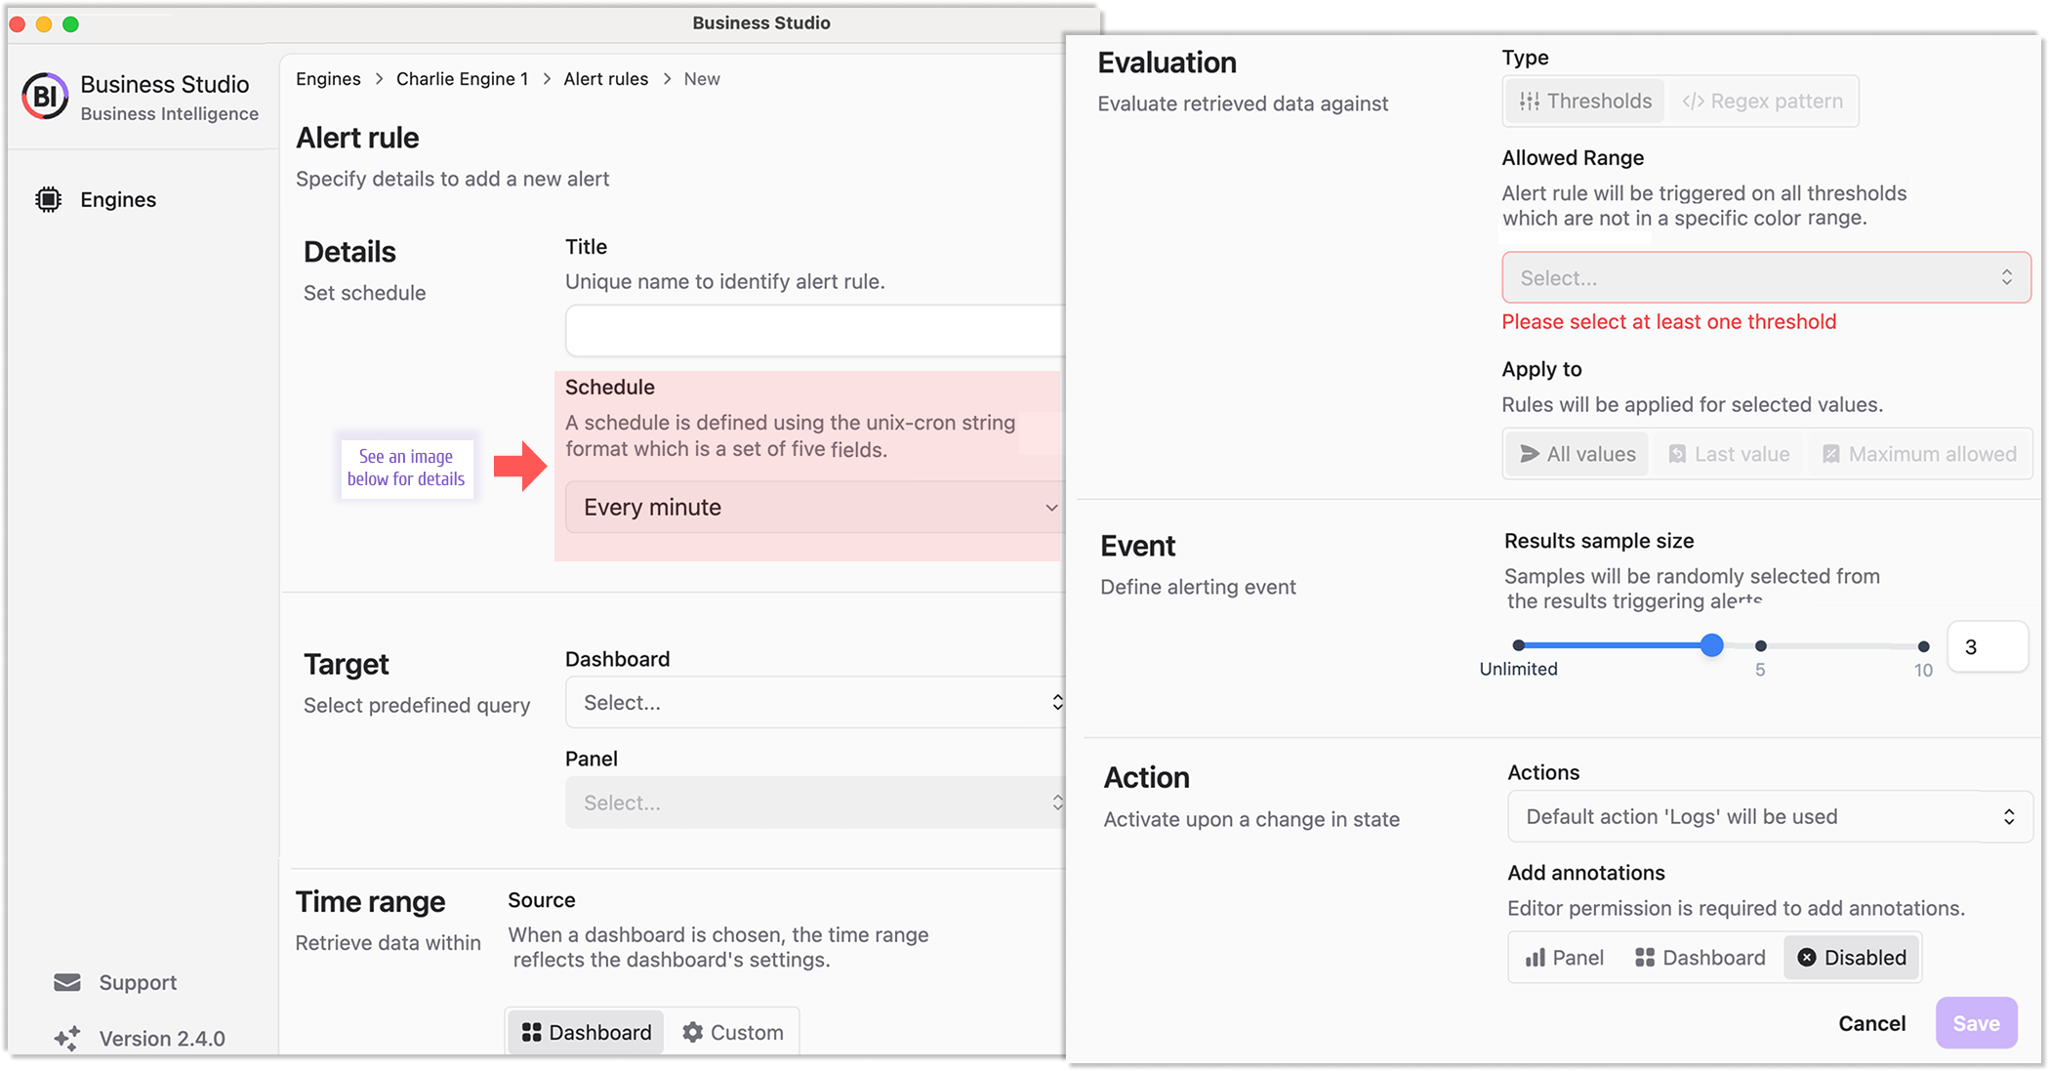The width and height of the screenshot is (2049, 1071).
Task: Click the Actions dropdown chevron arrows
Action: [2009, 816]
